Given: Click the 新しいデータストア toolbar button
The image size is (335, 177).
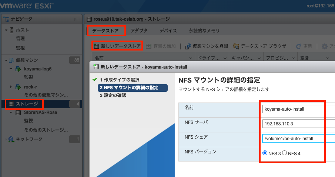Looking at the screenshot, I should point(117,46).
